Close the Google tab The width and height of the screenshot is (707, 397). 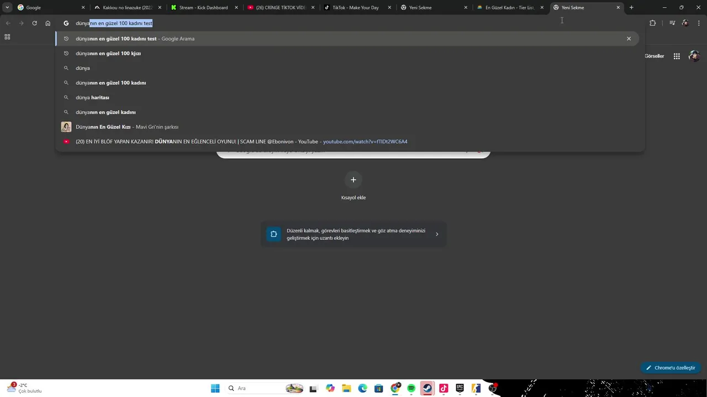tap(83, 8)
